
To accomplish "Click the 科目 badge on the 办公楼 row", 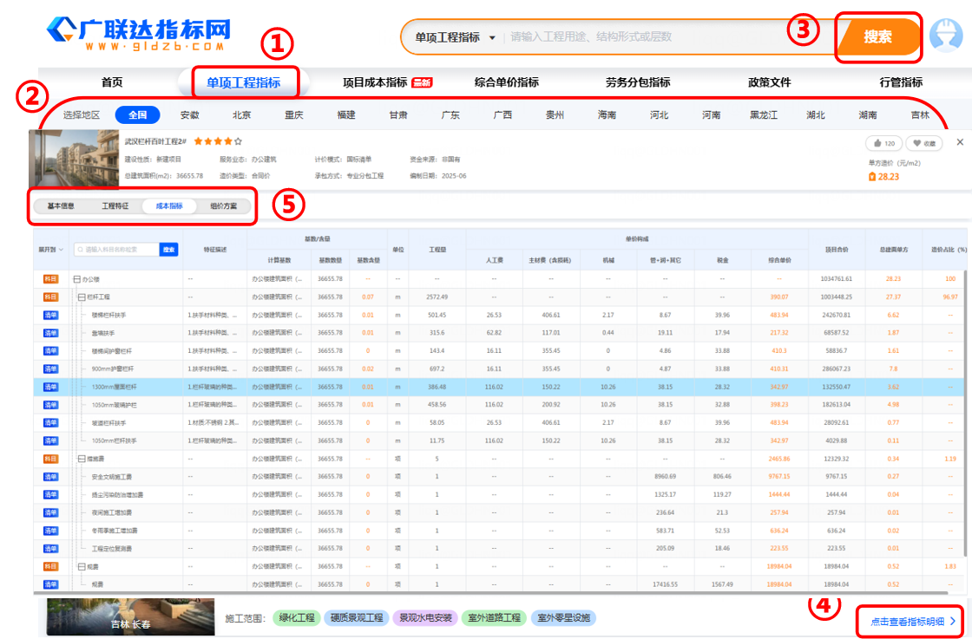I will 51,279.
